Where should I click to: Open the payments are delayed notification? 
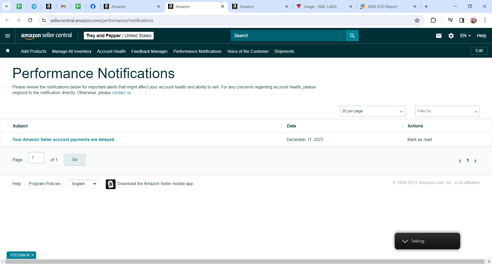pyautogui.click(x=63, y=139)
